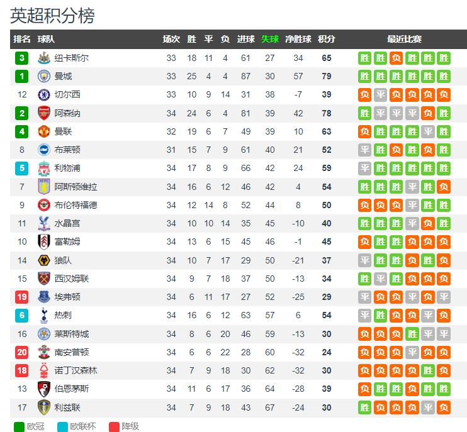Click the Wolves (狼队) badge icon
The image size is (467, 432).
tap(44, 260)
